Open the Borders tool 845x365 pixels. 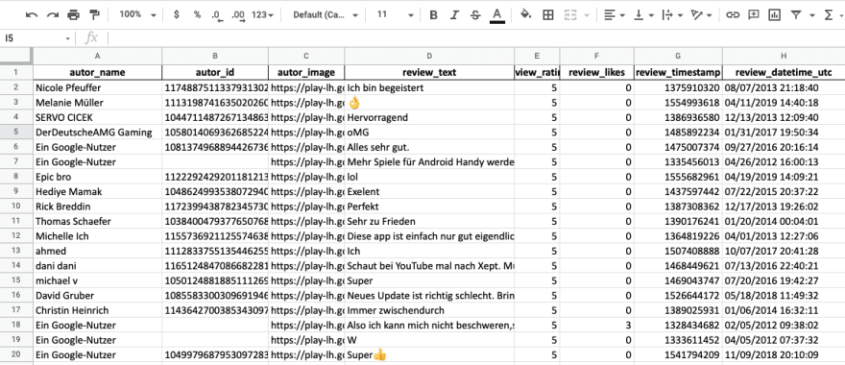548,15
